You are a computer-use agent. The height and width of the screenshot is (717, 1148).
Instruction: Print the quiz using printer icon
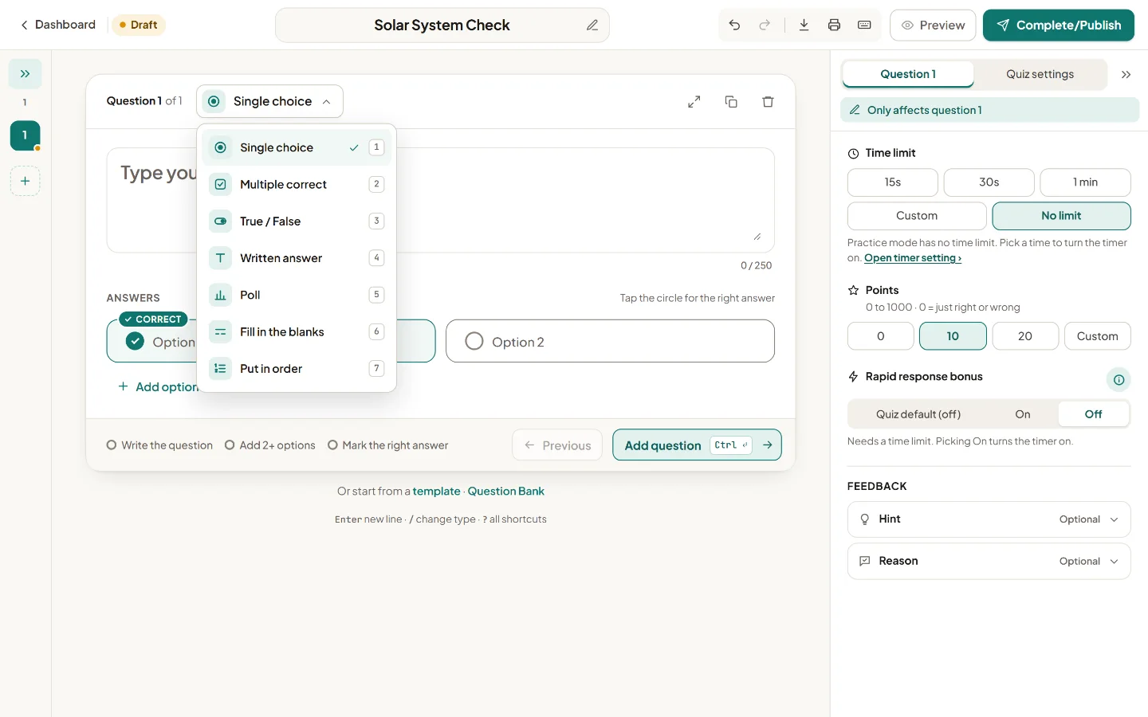click(x=834, y=25)
